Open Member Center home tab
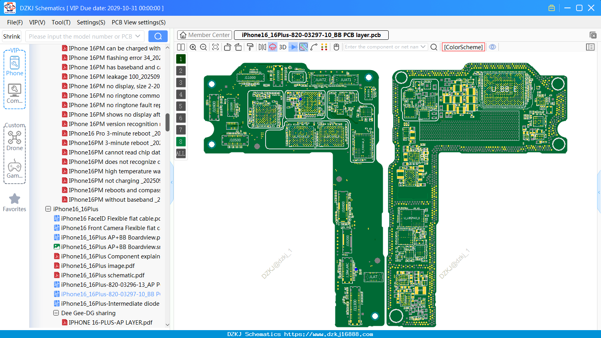The height and width of the screenshot is (338, 601). (204, 35)
